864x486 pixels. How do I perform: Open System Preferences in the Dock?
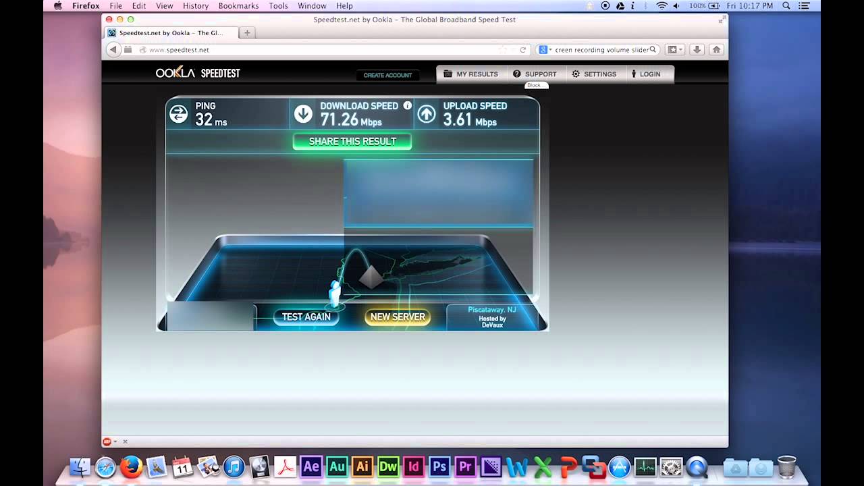click(671, 467)
